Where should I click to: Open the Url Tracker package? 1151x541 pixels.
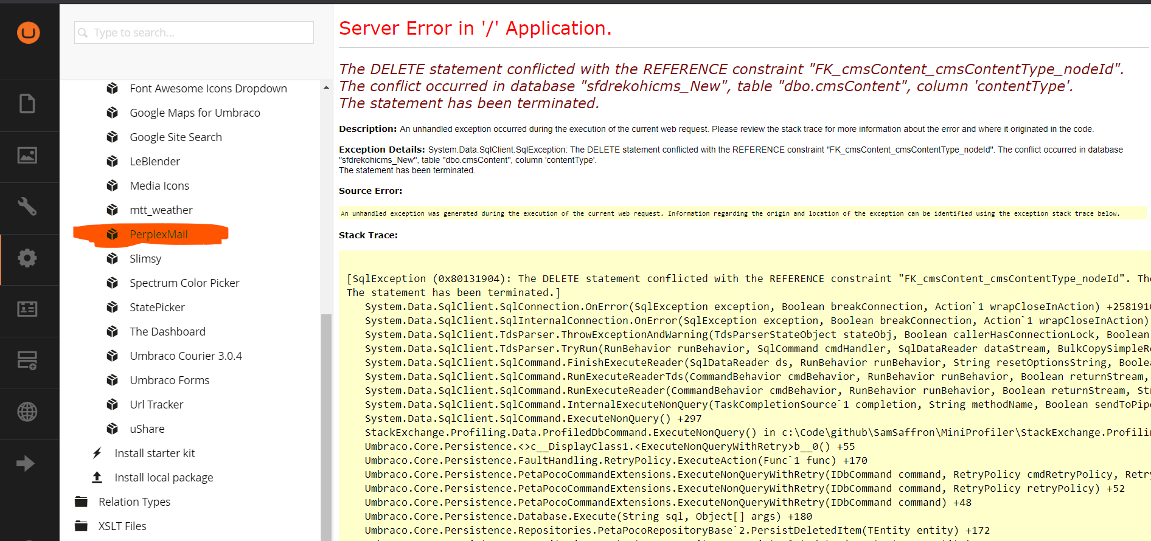(156, 405)
